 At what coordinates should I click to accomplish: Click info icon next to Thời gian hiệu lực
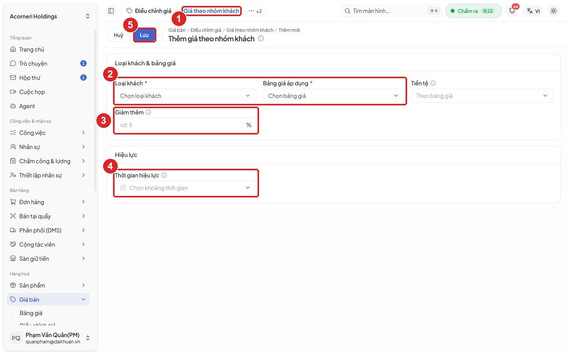164,175
